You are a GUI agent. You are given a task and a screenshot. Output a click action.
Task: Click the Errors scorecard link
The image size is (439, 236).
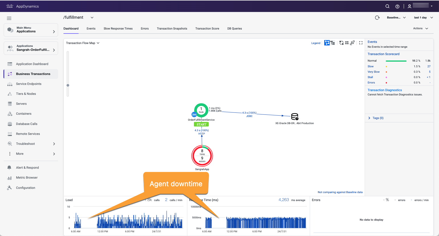371,83
